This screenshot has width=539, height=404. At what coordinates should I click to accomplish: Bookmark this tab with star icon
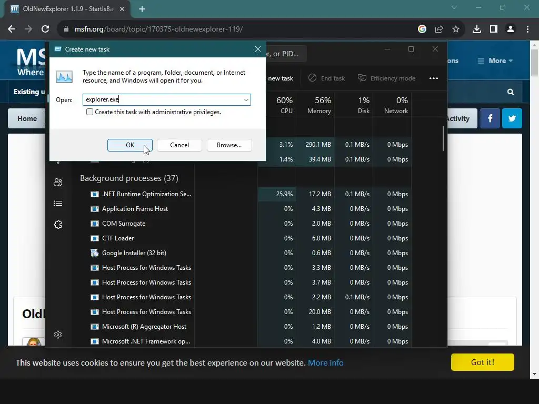click(x=456, y=29)
